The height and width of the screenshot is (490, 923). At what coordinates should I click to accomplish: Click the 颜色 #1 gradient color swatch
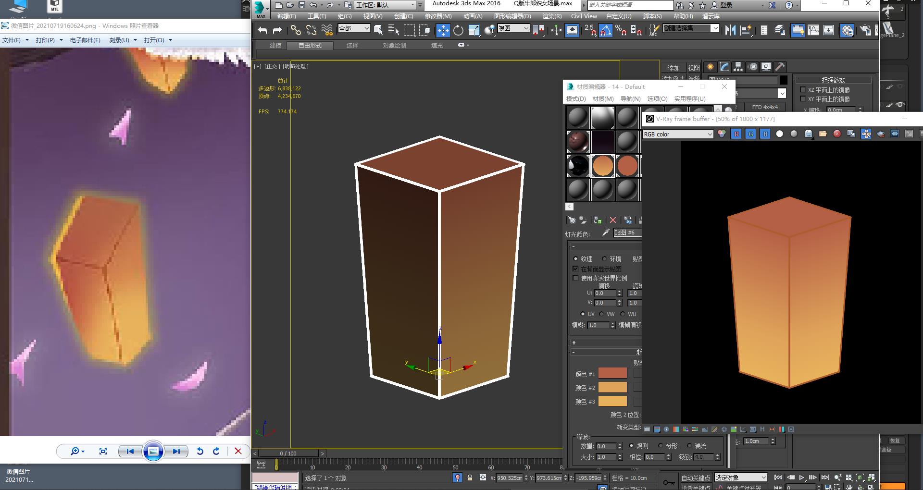click(x=612, y=373)
